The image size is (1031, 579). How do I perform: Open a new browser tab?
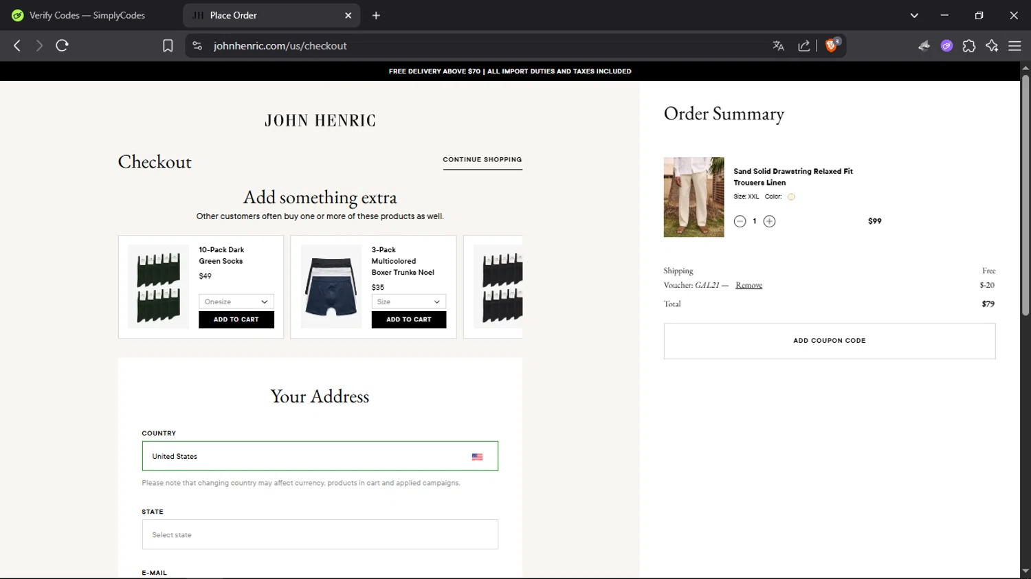376,15
